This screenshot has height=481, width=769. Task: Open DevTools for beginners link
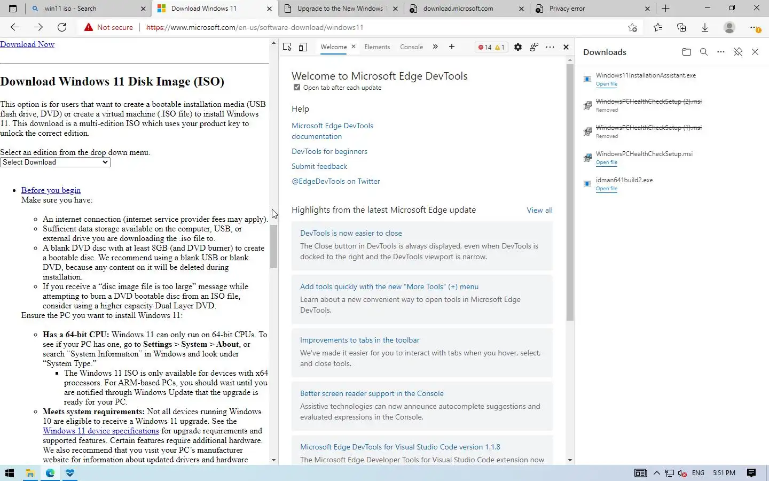tap(329, 151)
